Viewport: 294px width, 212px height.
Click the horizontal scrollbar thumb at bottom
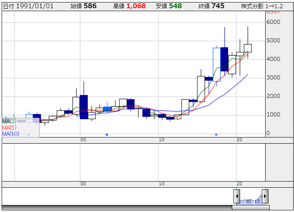click(251, 207)
